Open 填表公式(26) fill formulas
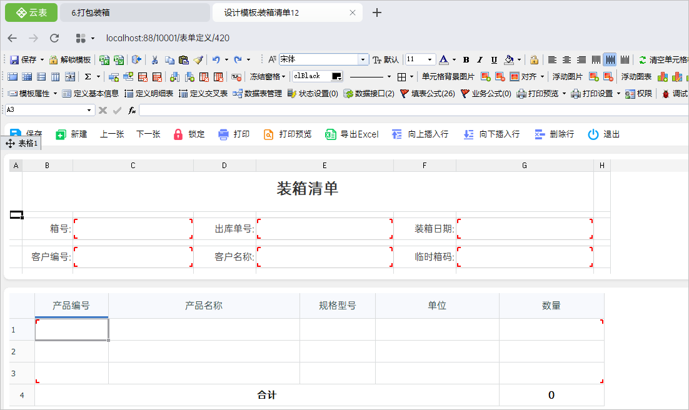 (428, 94)
